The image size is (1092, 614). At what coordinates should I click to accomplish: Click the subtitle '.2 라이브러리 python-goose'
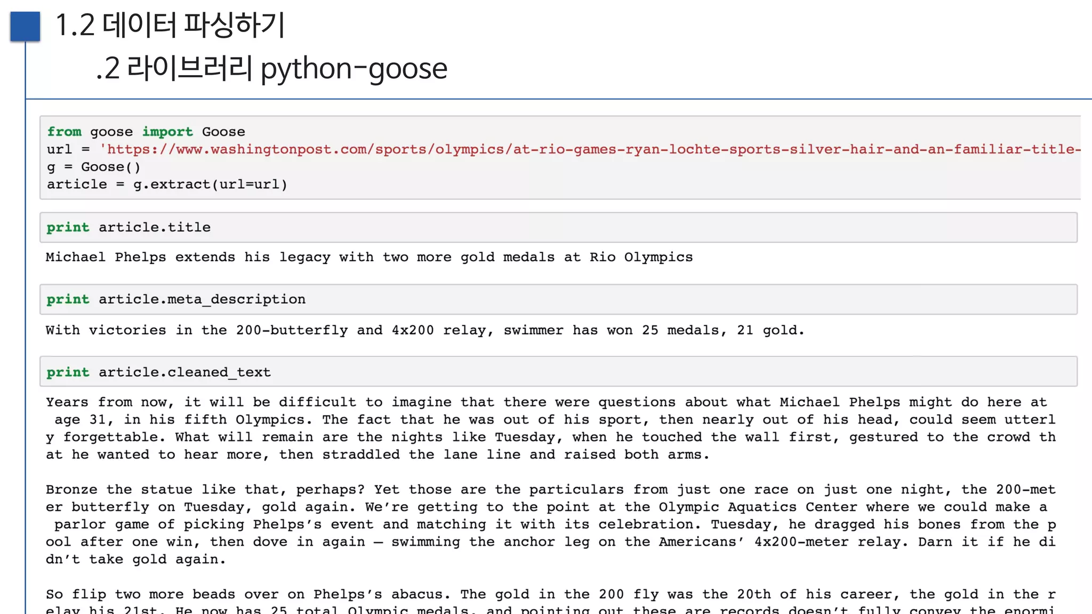(x=271, y=69)
